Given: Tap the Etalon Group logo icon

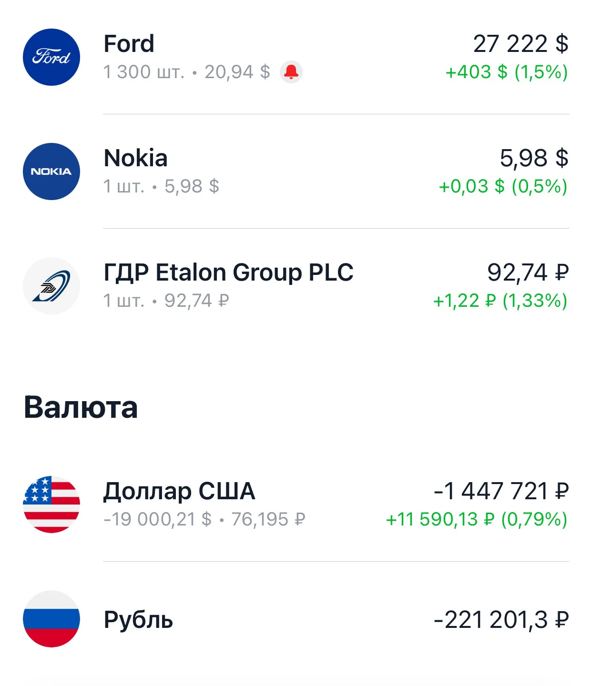Looking at the screenshot, I should point(51,286).
